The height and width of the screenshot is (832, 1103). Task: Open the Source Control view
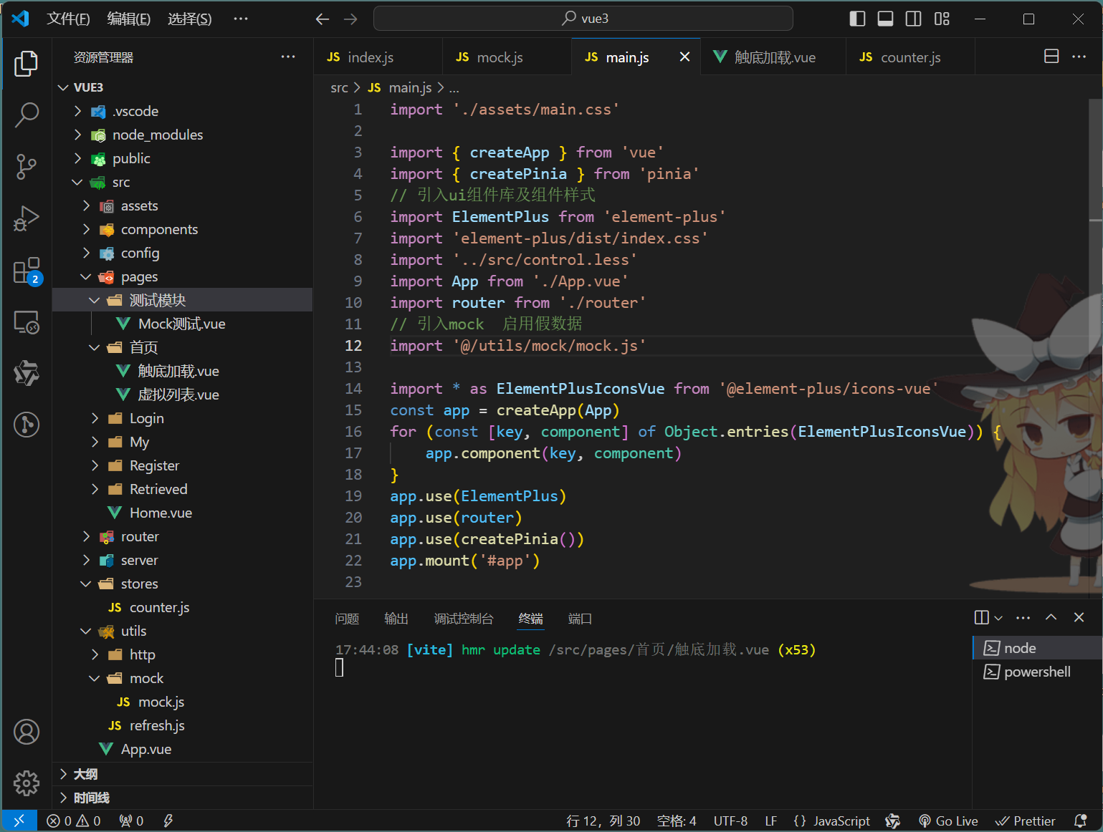point(27,166)
